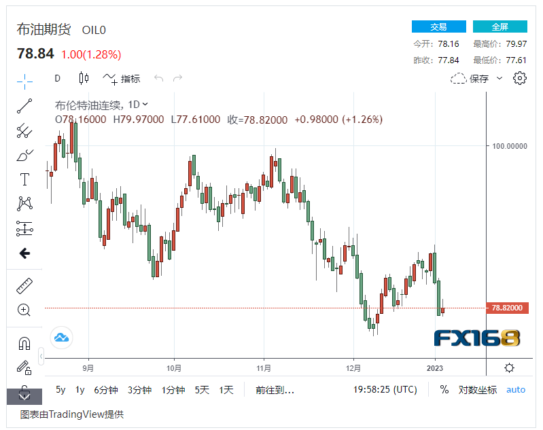Viewport: 543px width, 430px height.
Task: Open the candlestick chart style menu
Action: [84, 78]
